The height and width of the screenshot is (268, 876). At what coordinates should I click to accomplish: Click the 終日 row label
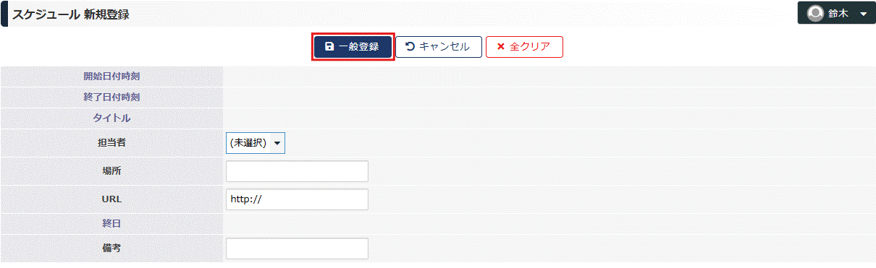point(111,224)
